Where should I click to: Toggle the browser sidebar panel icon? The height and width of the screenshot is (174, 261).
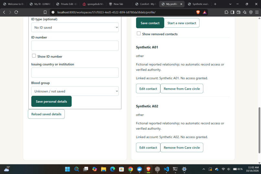click(x=233, y=12)
